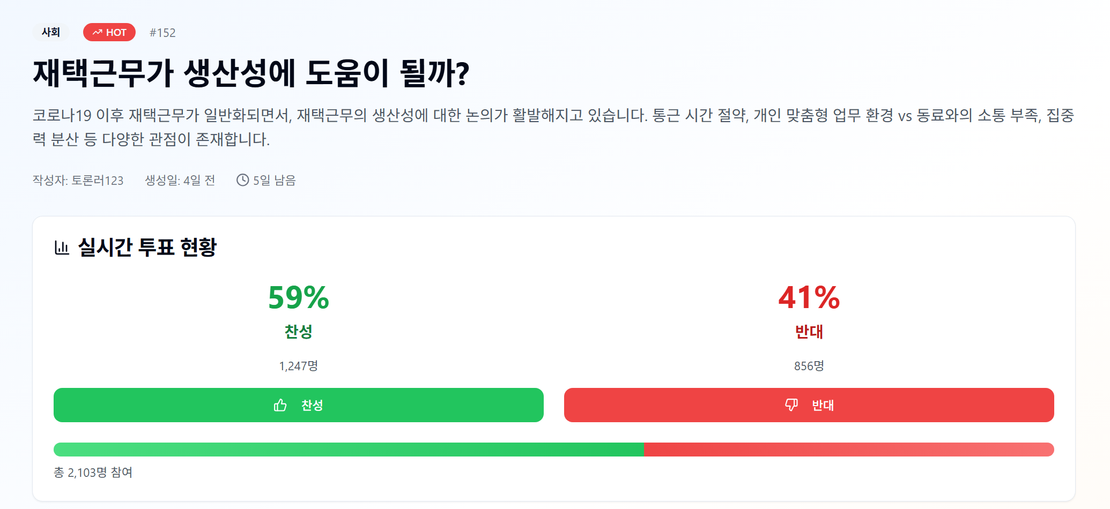Screen dimensions: 1110x509
Task: Click the 총 2,103명 참여 total text
Action: click(x=93, y=473)
